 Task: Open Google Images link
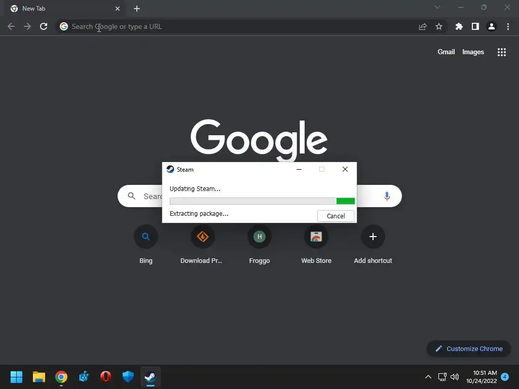click(473, 52)
